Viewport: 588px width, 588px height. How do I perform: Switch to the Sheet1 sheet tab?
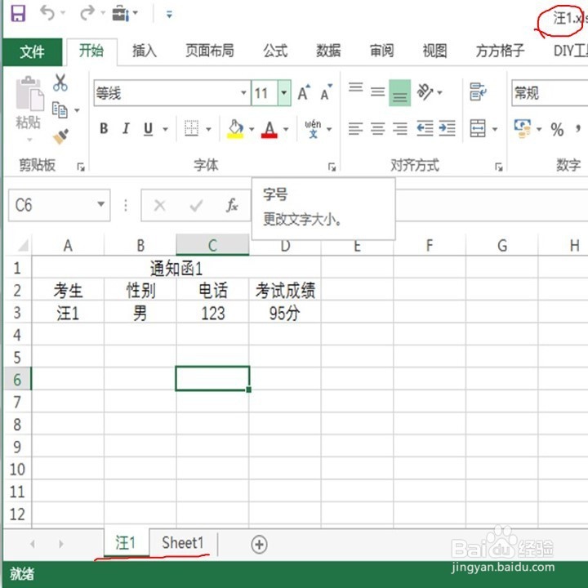183,543
